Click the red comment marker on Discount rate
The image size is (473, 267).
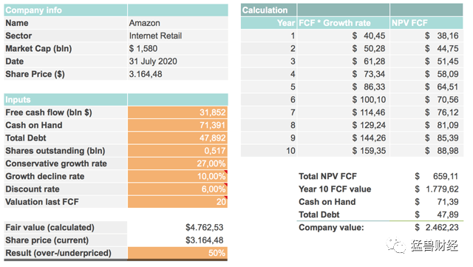(225, 185)
